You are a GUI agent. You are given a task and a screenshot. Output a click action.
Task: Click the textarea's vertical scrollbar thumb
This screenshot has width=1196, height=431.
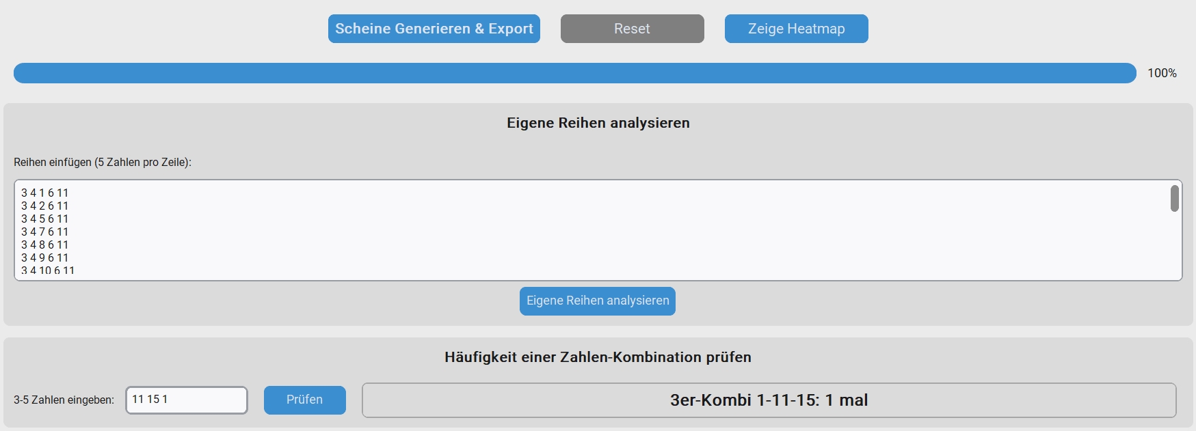[x=1174, y=199]
